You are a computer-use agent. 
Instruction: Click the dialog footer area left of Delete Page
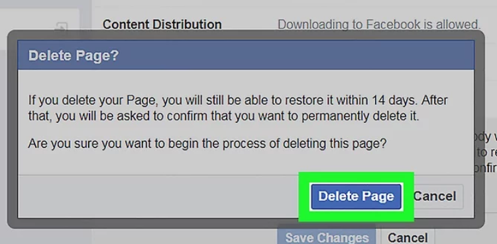tap(158, 196)
